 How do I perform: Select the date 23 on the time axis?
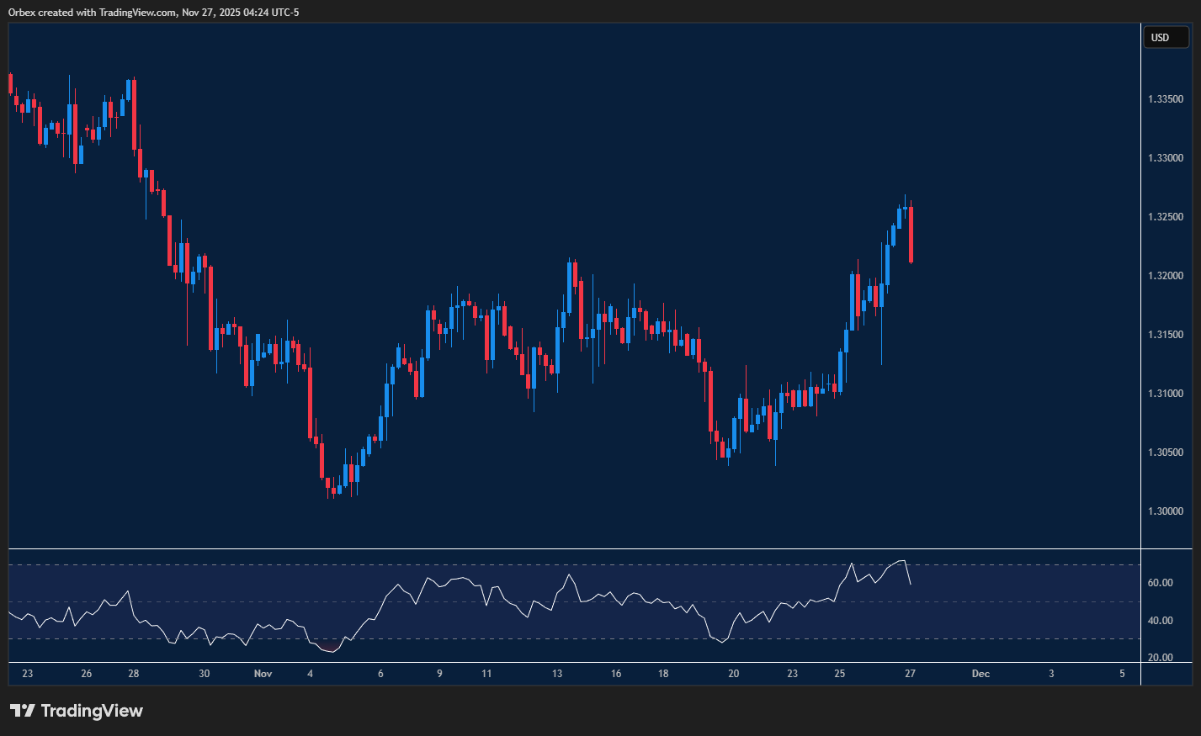point(27,674)
